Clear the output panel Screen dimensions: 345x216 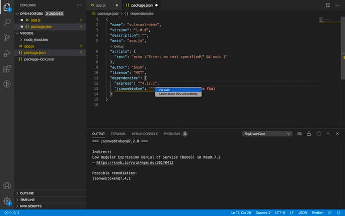pos(300,134)
